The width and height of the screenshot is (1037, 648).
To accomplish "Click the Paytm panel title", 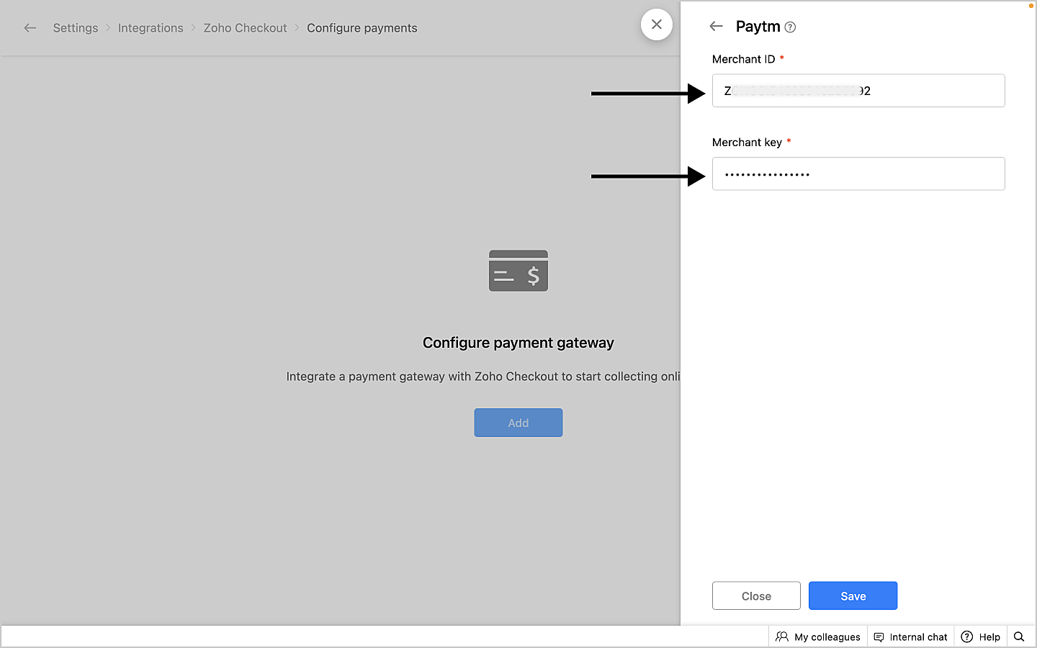I will pyautogui.click(x=758, y=27).
